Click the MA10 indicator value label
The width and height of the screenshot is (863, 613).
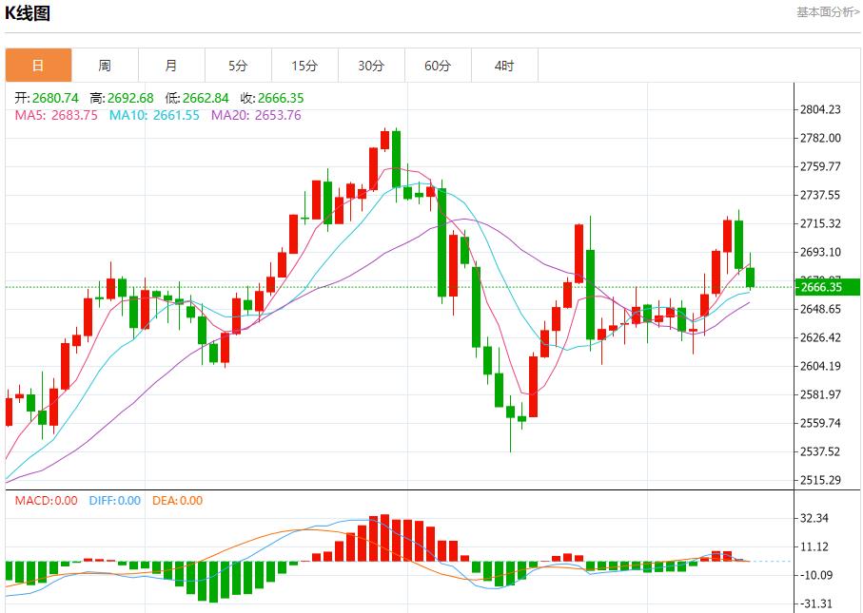coord(154,115)
